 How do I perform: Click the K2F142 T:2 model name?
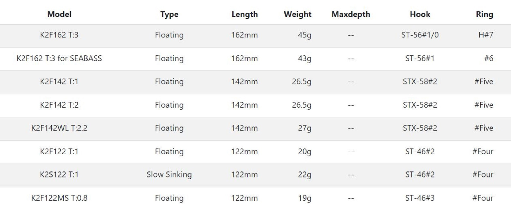[59, 105]
